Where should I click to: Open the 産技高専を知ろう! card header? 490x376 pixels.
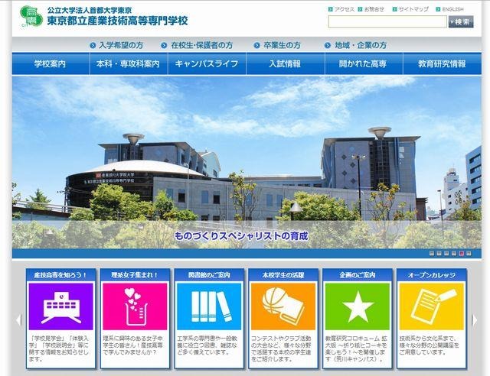coord(60,275)
